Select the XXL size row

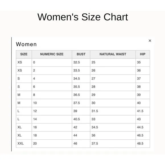[x=83, y=144]
